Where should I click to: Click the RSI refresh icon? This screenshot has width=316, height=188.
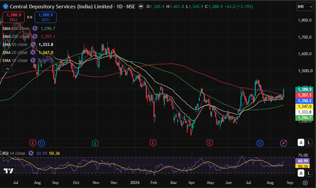point(31,153)
